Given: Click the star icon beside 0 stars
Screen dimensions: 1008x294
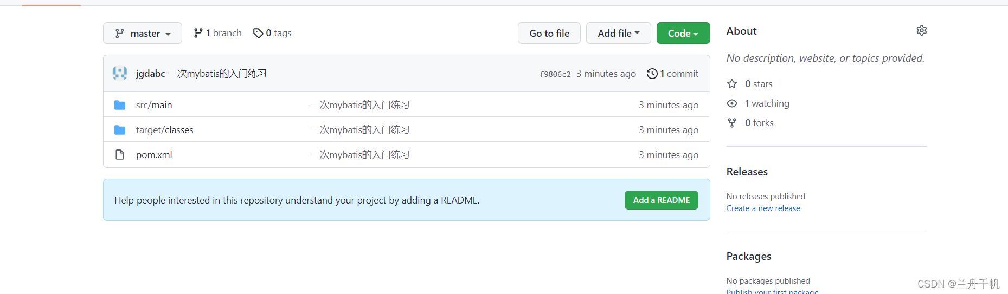Looking at the screenshot, I should click(x=732, y=84).
